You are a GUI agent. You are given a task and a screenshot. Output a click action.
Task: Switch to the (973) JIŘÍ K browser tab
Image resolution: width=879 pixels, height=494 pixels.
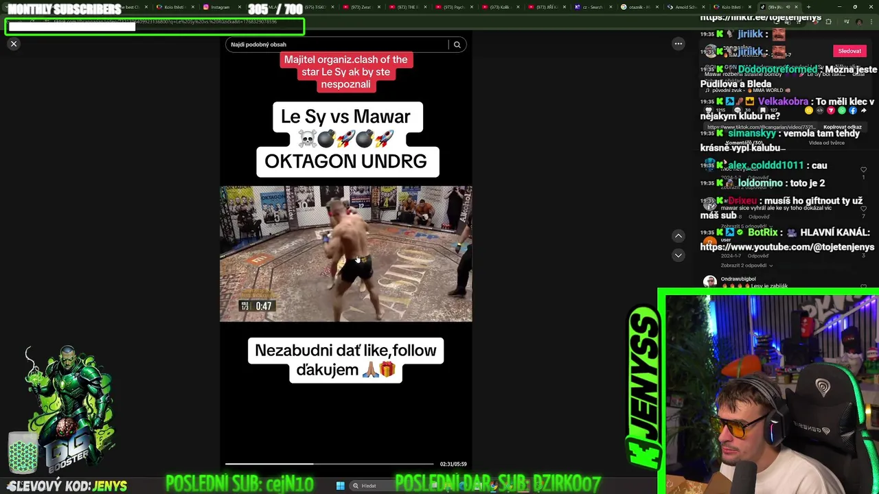click(x=548, y=7)
